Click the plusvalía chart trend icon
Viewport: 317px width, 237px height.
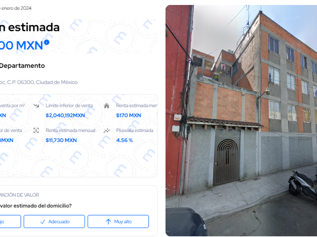pyautogui.click(x=106, y=131)
